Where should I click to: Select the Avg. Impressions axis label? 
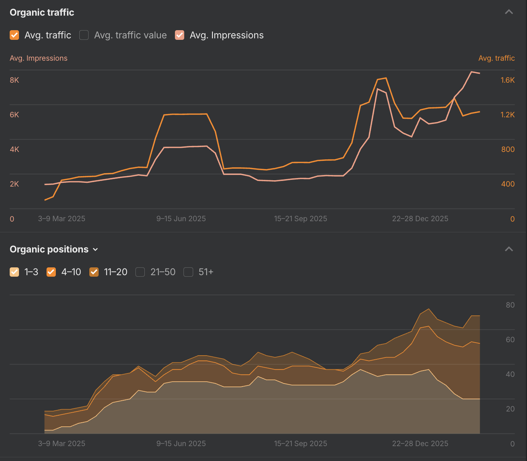[38, 58]
